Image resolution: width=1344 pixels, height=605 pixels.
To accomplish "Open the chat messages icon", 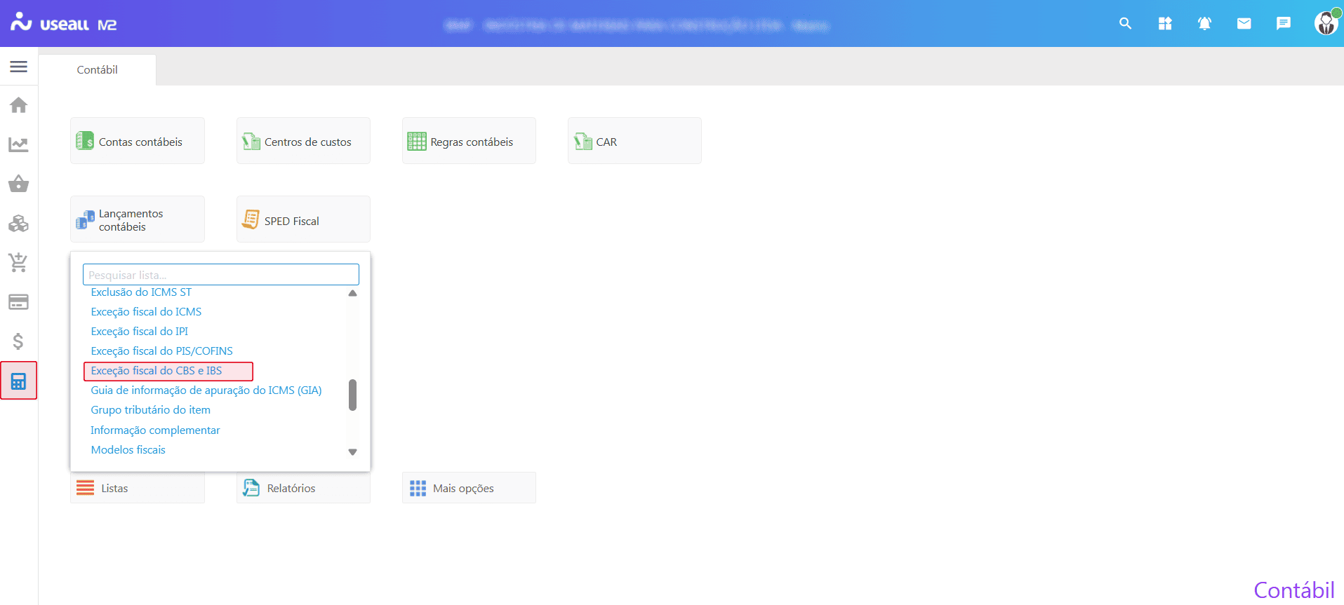I will coord(1283,24).
